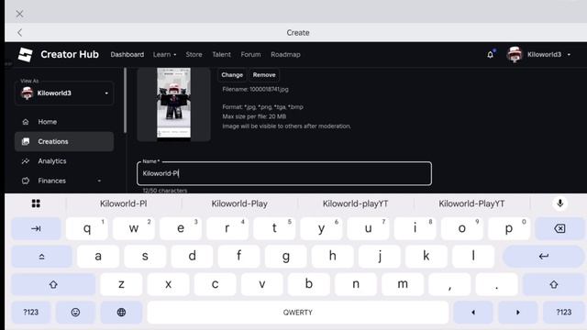Screen dimensions: 587x330
Task: Open the notifications bell
Action: [x=490, y=55]
